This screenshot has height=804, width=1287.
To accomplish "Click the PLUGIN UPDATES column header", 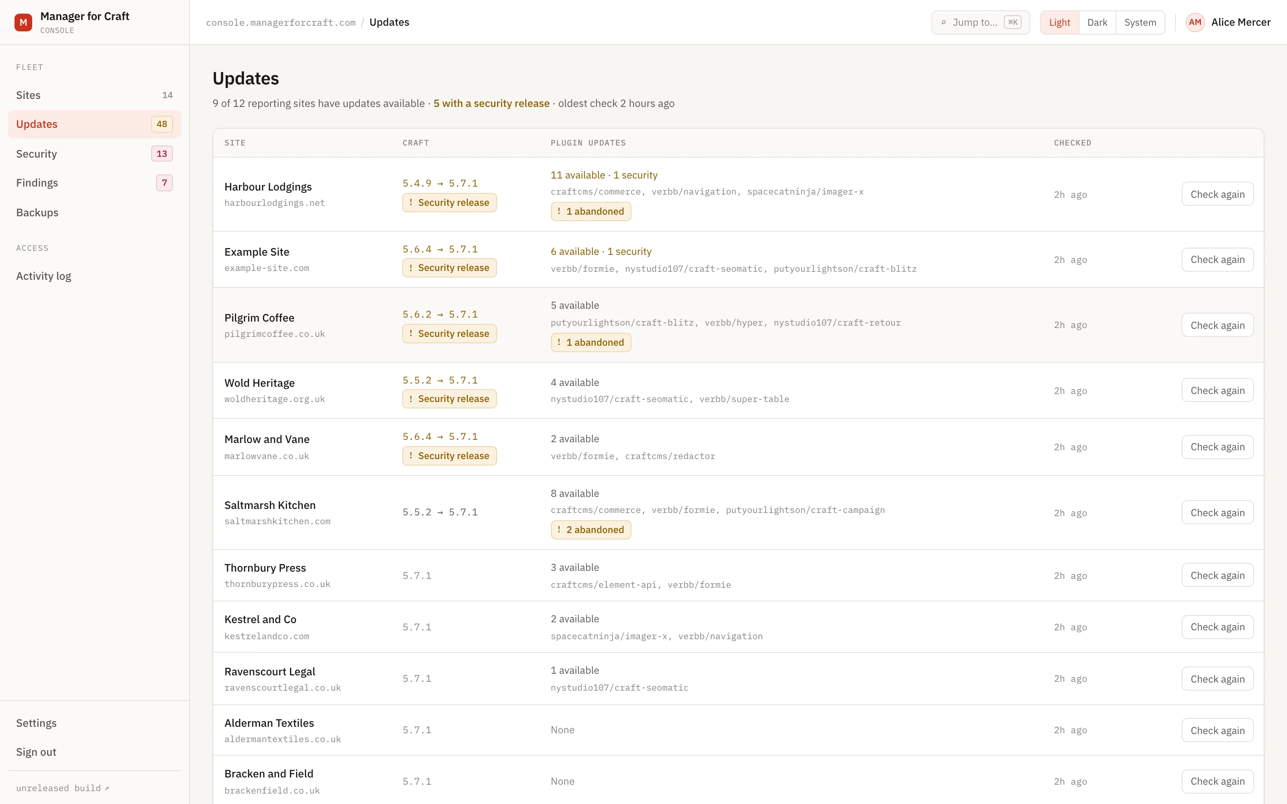I will click(x=588, y=143).
